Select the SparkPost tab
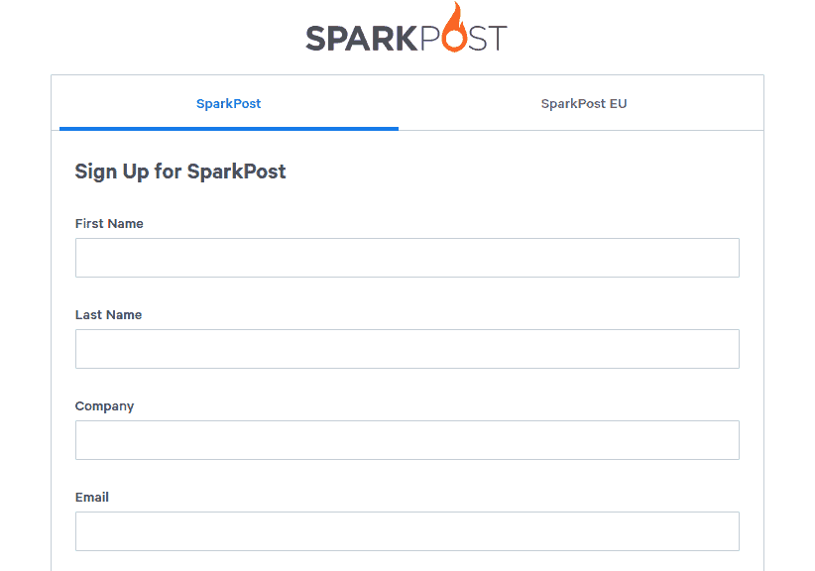The height and width of the screenshot is (571, 815). [229, 103]
